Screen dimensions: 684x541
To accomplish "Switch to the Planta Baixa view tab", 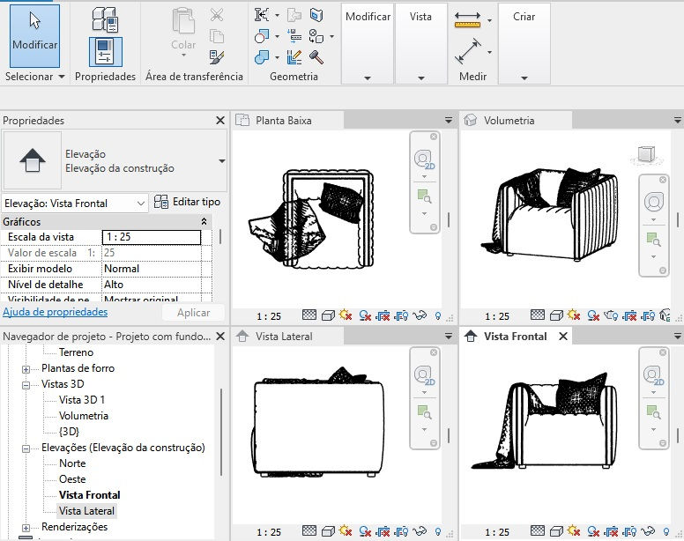I will pos(288,121).
